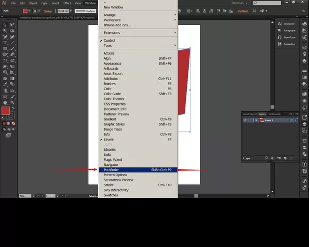Viewport: 309px width, 247px height.
Task: Open the Tools submenu
Action: [138, 45]
